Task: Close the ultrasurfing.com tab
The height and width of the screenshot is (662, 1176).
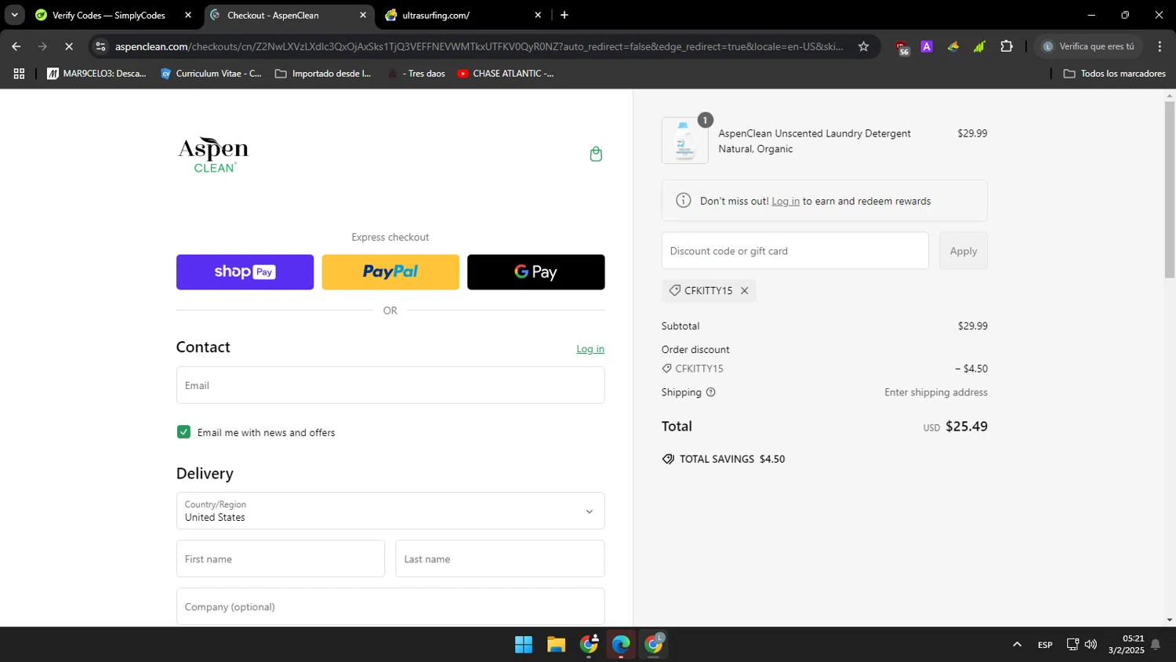Action: 538,15
